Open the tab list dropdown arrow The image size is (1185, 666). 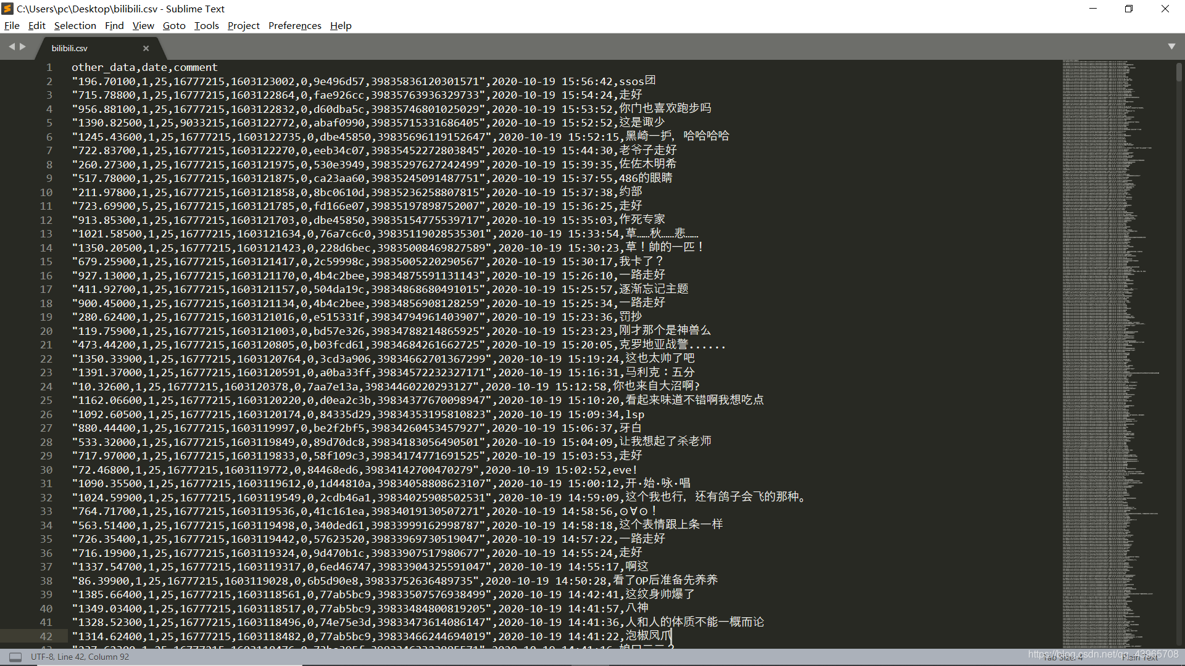point(1171,47)
